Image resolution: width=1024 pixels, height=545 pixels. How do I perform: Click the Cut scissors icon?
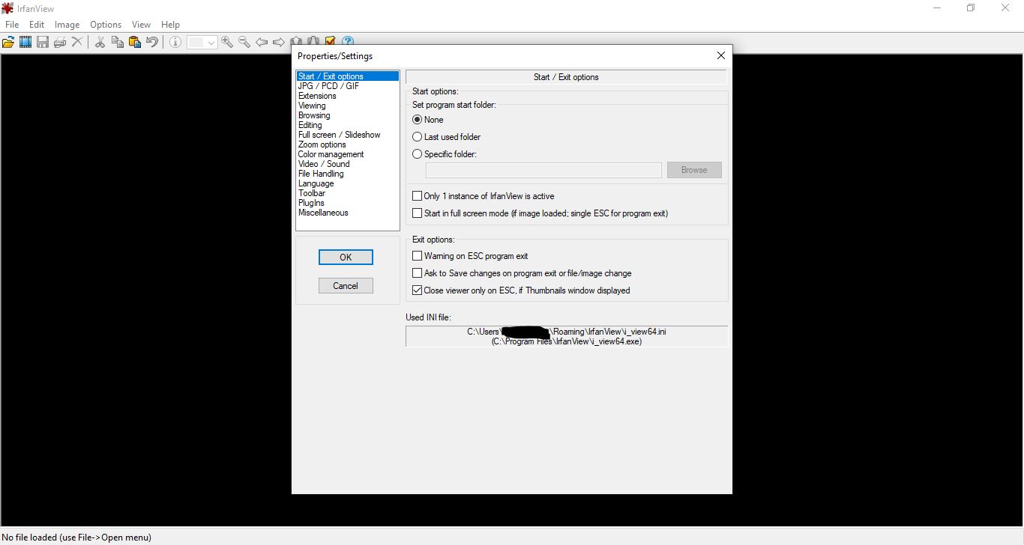[x=100, y=43]
